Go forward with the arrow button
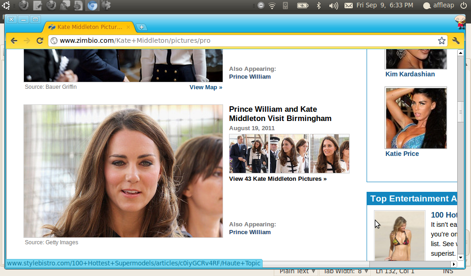This screenshot has width=471, height=276. [27, 40]
